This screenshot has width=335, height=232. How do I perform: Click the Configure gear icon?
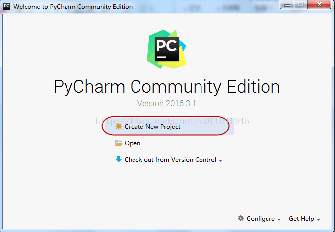pyautogui.click(x=241, y=218)
